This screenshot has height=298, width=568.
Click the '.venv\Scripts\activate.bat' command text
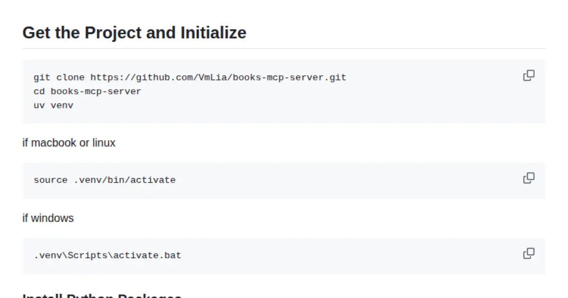(x=107, y=255)
